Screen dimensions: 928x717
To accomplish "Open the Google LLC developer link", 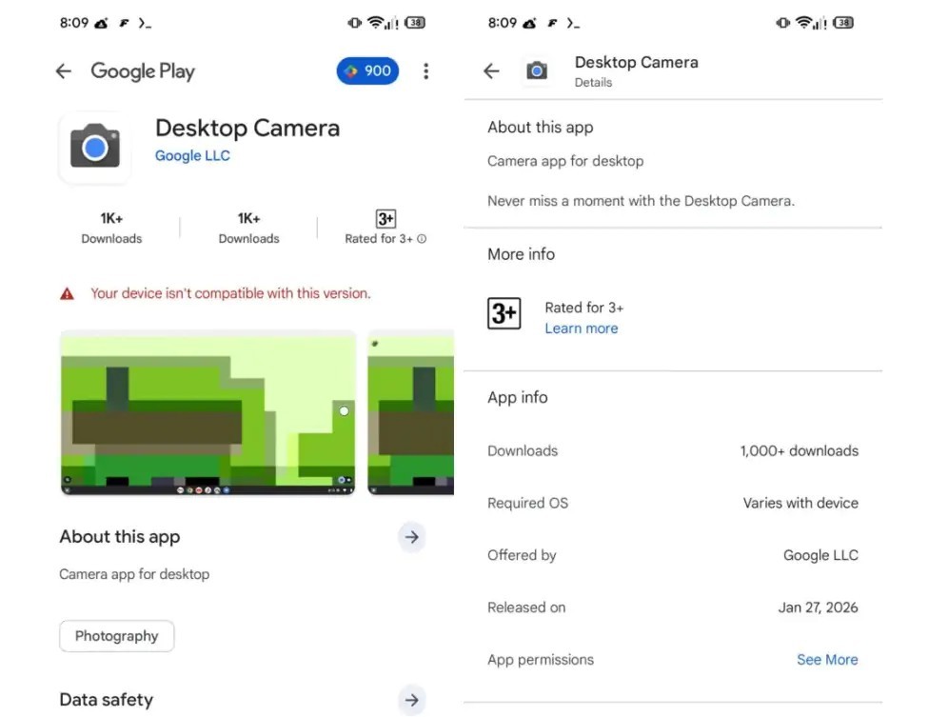I will coord(192,156).
